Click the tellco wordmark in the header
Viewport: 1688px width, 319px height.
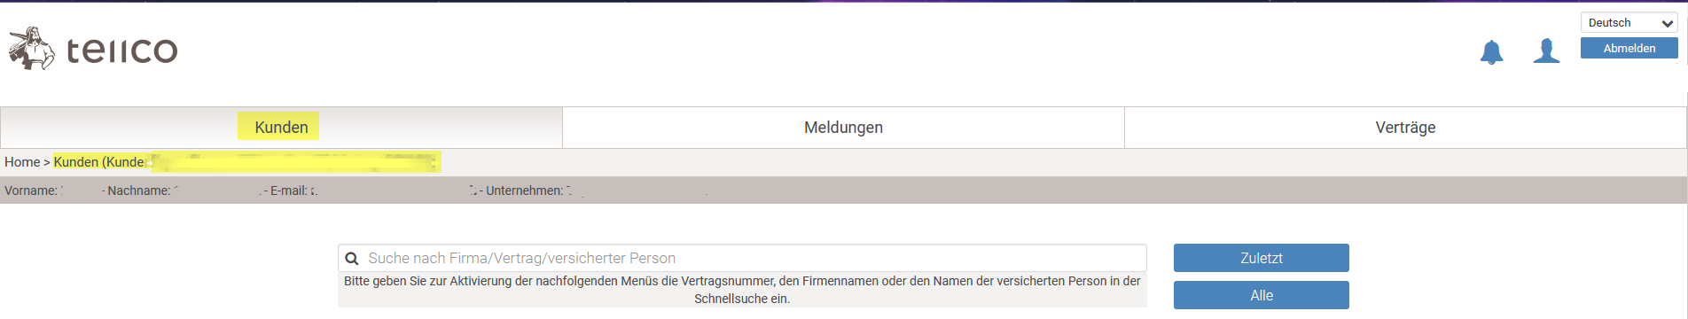click(x=122, y=51)
